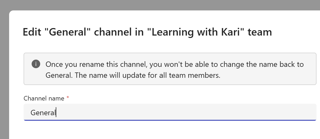Click the grey backdrop left of the dialog
This screenshot has height=139, width=320.
(x=4, y=80)
